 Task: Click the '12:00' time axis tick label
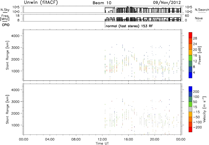tap(102, 140)
